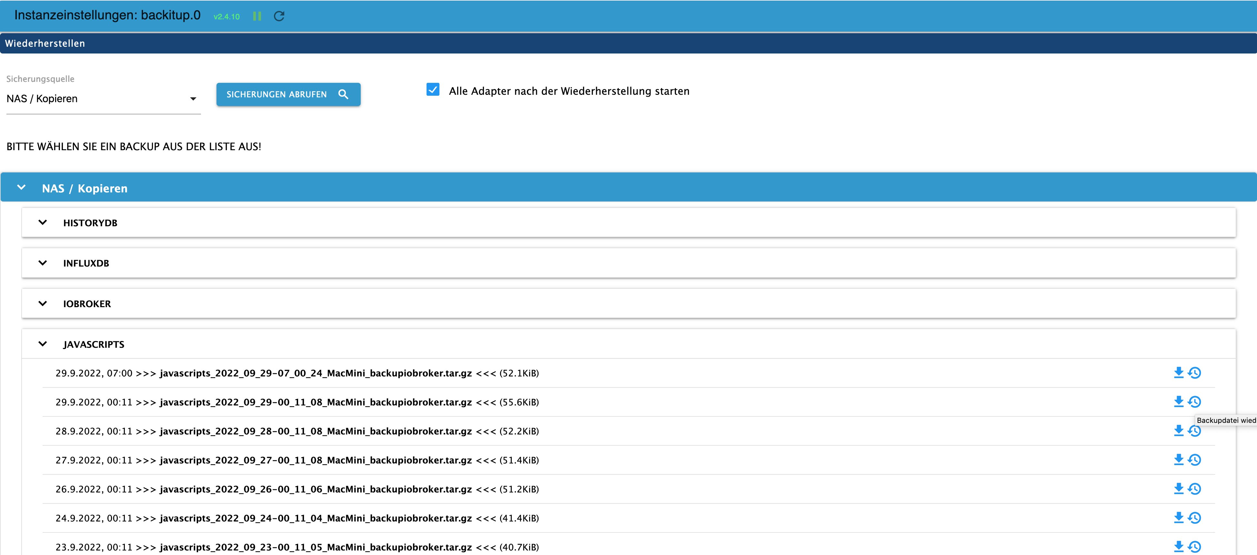Click the Sicherungen abrufen button
This screenshot has height=555, width=1257.
point(288,94)
